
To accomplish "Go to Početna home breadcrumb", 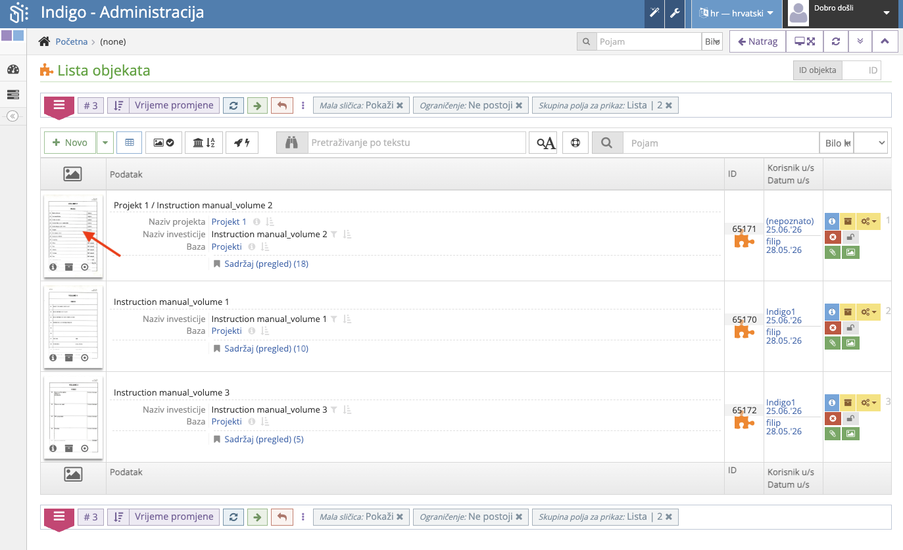I will [71, 41].
